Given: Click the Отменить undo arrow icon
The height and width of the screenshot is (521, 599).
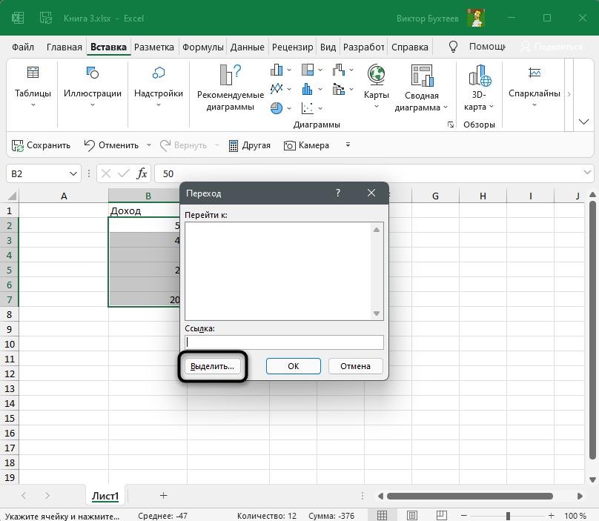Looking at the screenshot, I should pos(90,145).
